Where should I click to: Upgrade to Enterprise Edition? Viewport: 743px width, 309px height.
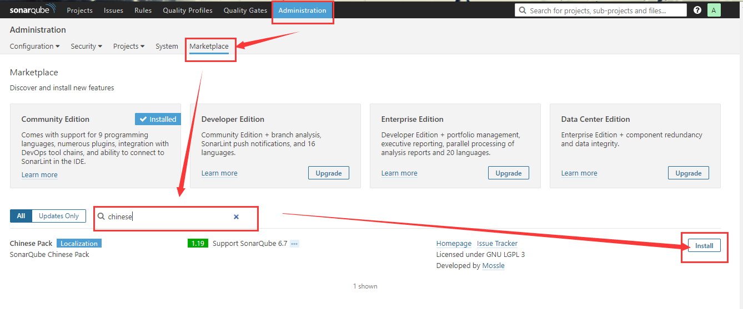(x=509, y=173)
